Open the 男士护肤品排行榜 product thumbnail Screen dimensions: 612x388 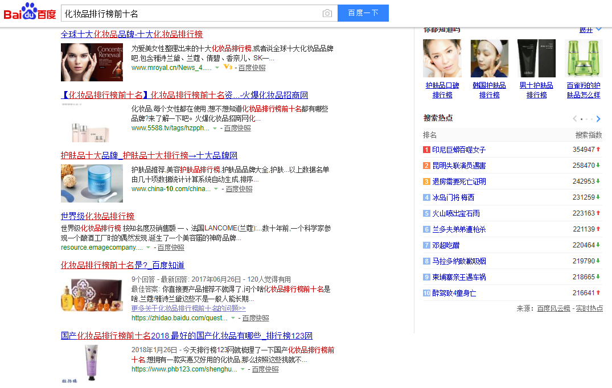[x=536, y=58]
